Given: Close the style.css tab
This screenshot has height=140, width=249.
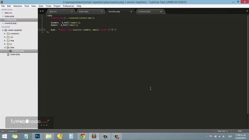Looking at the screenshot, I should [x=72, y=12].
